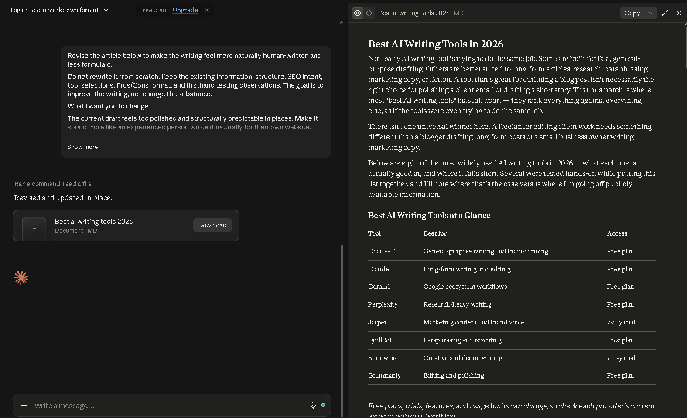
Task: Select the Gemini table cell
Action: [379, 287]
